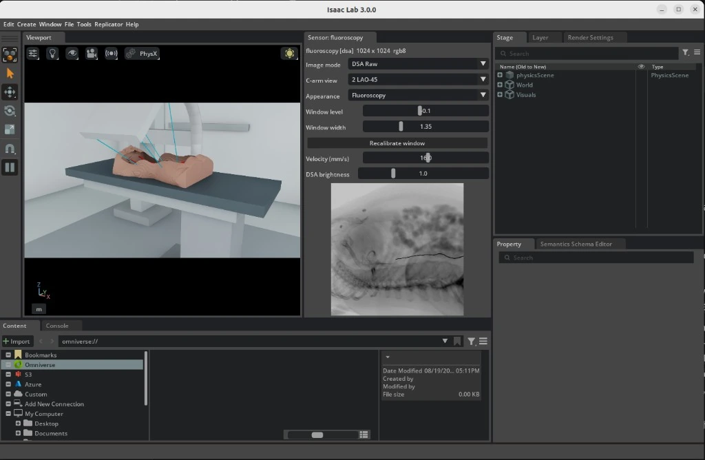Expand the file details disclosure triangle
The height and width of the screenshot is (460, 705).
388,357
